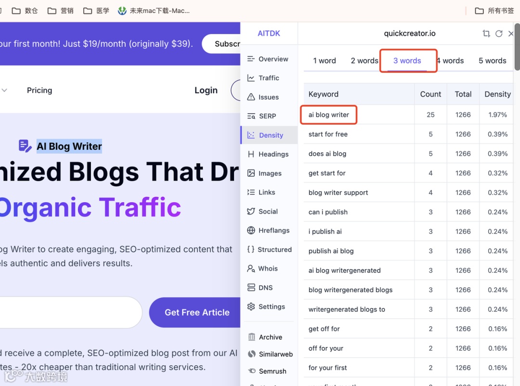This screenshot has height=386, width=520.
Task: Open the Social bird icon
Action: [x=251, y=212]
